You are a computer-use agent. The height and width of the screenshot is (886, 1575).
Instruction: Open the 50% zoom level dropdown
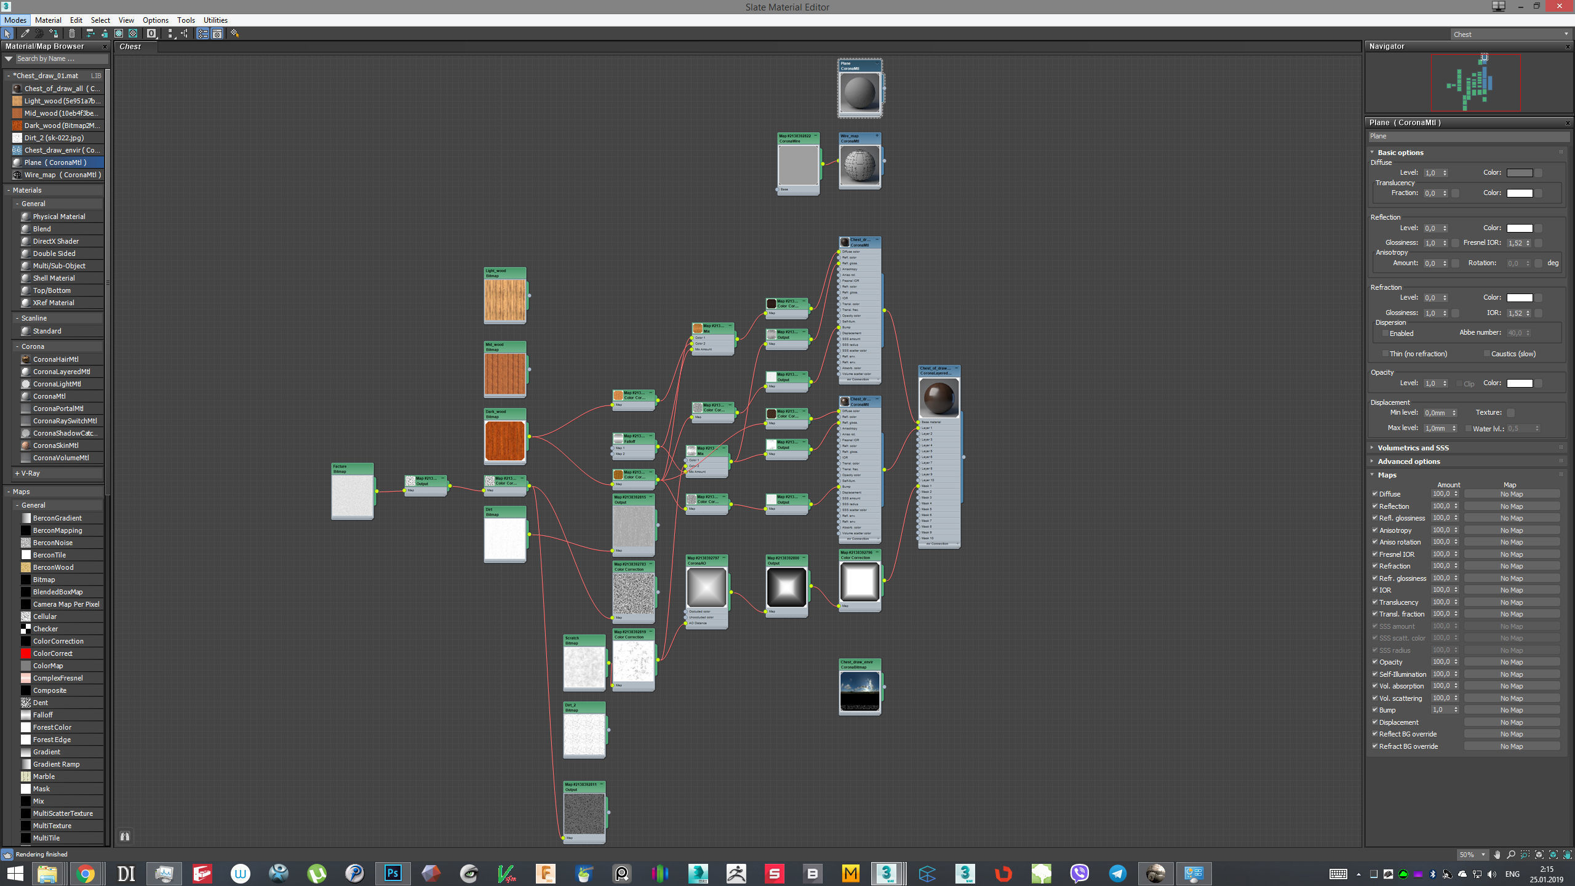coord(1483,855)
